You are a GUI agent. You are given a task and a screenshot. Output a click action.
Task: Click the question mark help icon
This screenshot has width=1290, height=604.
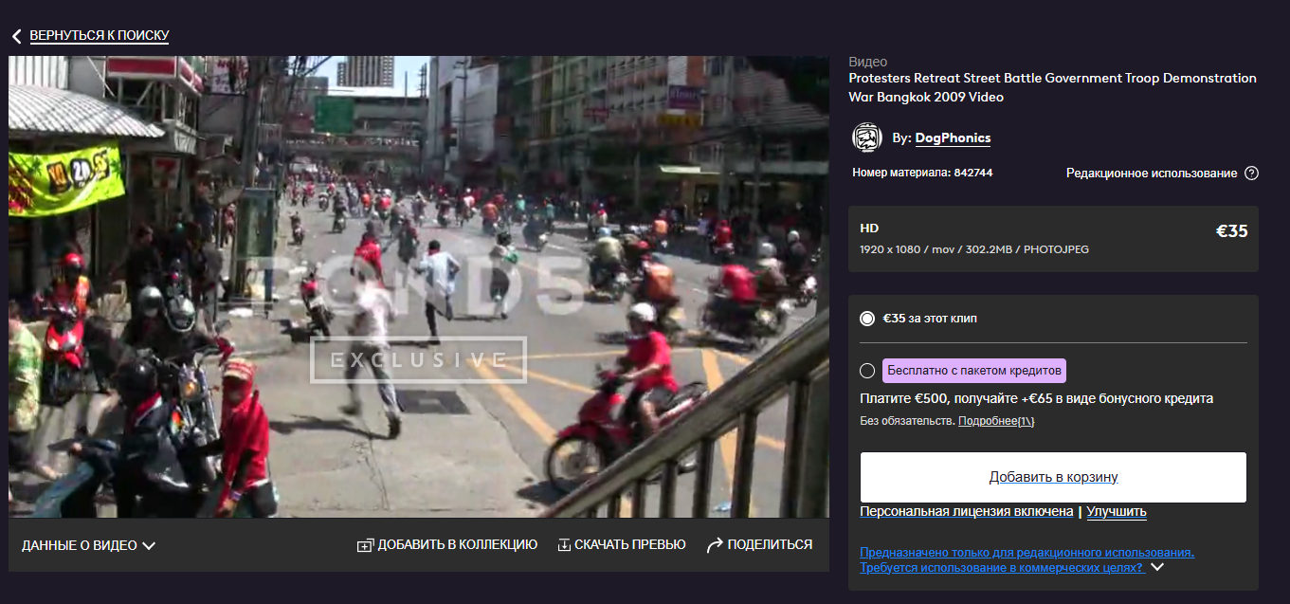click(1251, 174)
